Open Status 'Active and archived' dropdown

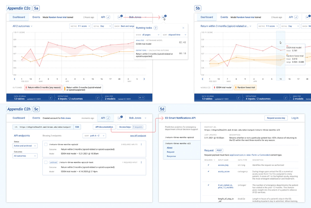coord(25,146)
